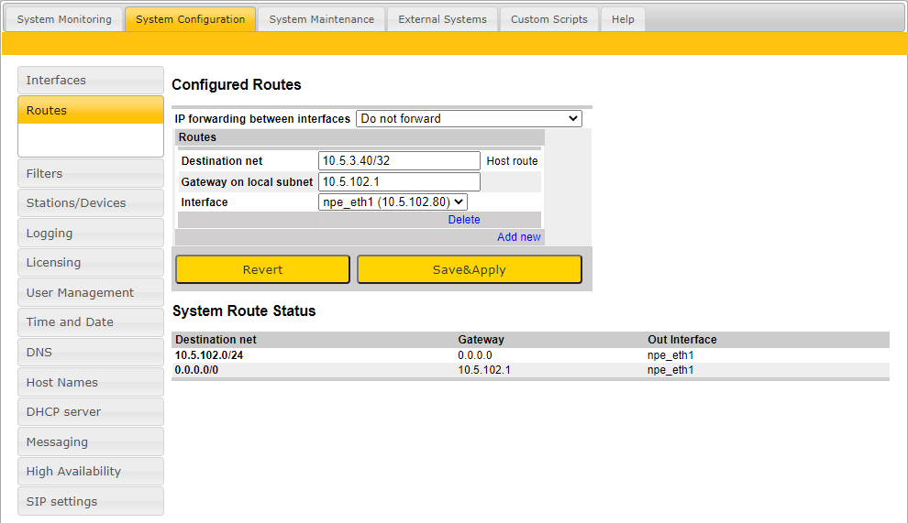908x523 pixels.
Task: Go to Custom Scripts tab
Action: coord(548,19)
